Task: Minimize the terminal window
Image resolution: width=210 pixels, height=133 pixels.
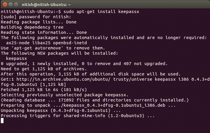Action: (x=10, y=5)
